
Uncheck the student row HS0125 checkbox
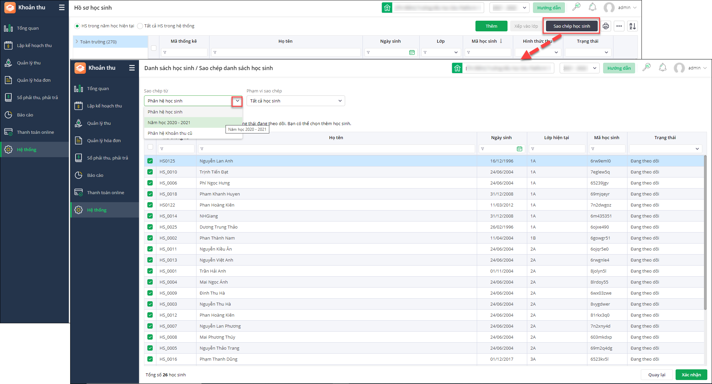(x=150, y=161)
